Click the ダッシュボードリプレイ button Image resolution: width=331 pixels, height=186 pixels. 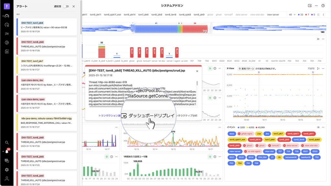pos(148,115)
